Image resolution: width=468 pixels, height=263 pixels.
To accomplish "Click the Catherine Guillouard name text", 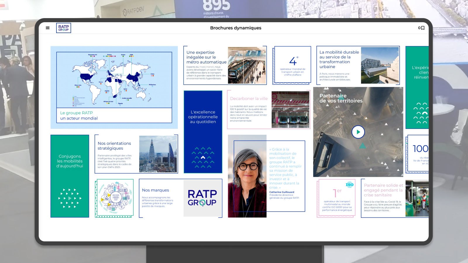I will tap(282, 192).
